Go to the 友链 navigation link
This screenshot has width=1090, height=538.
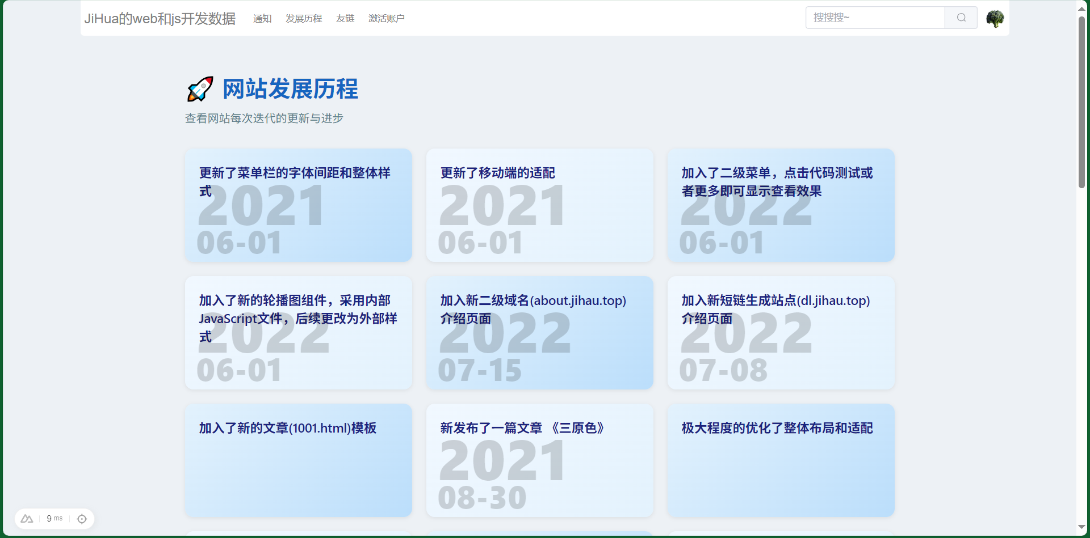click(x=345, y=19)
